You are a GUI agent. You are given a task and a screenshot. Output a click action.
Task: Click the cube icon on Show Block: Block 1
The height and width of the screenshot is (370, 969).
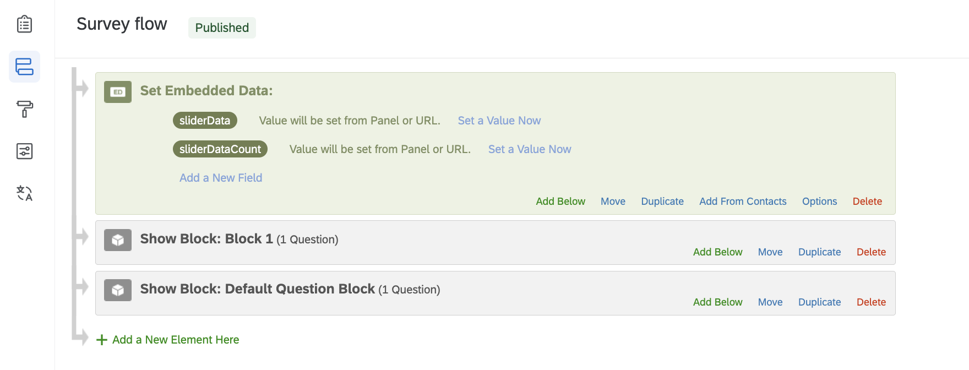tap(117, 240)
